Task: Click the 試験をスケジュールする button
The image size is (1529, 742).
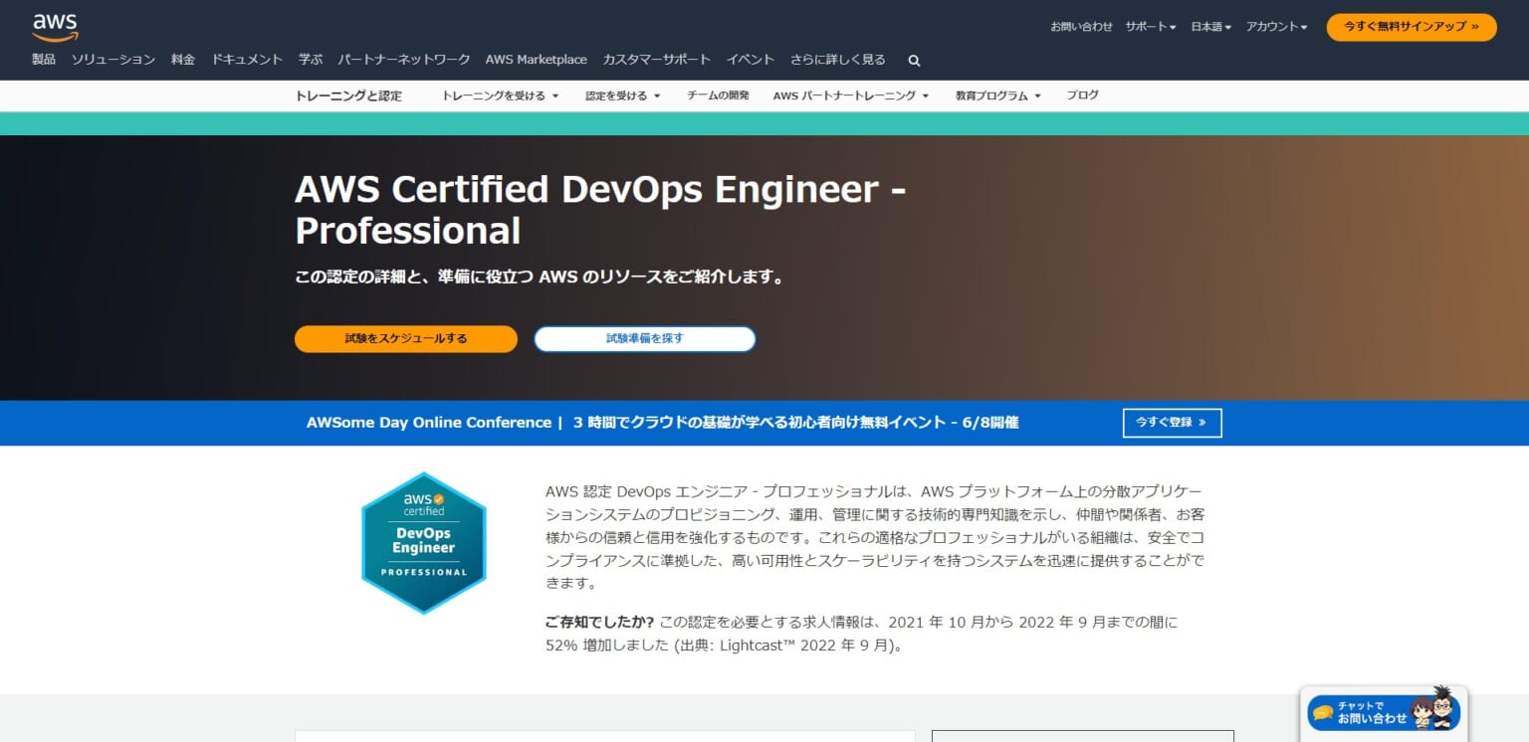Action: tap(405, 338)
